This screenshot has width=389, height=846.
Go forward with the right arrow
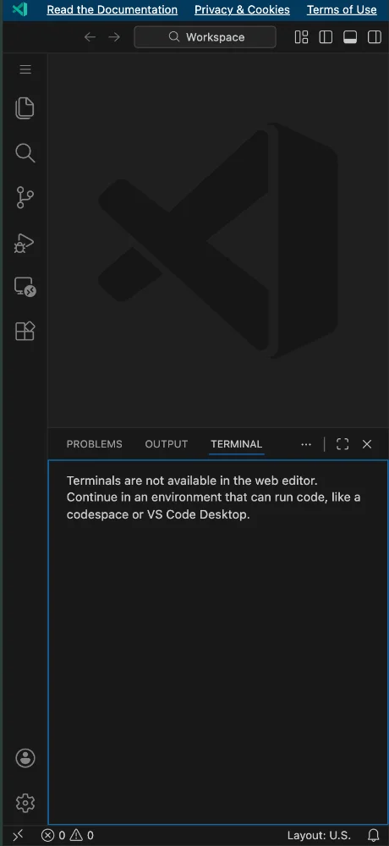tap(114, 37)
